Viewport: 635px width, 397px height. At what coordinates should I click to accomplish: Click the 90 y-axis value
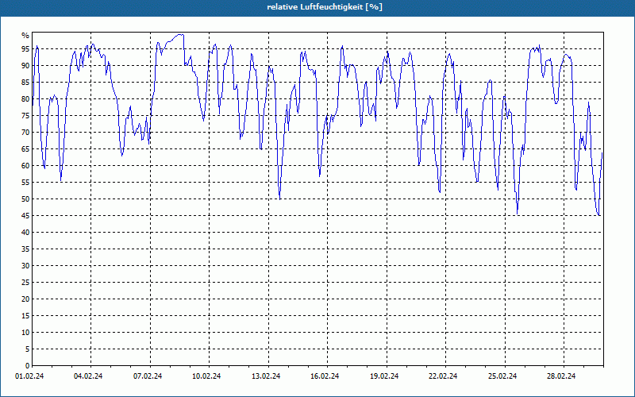pyautogui.click(x=25, y=66)
